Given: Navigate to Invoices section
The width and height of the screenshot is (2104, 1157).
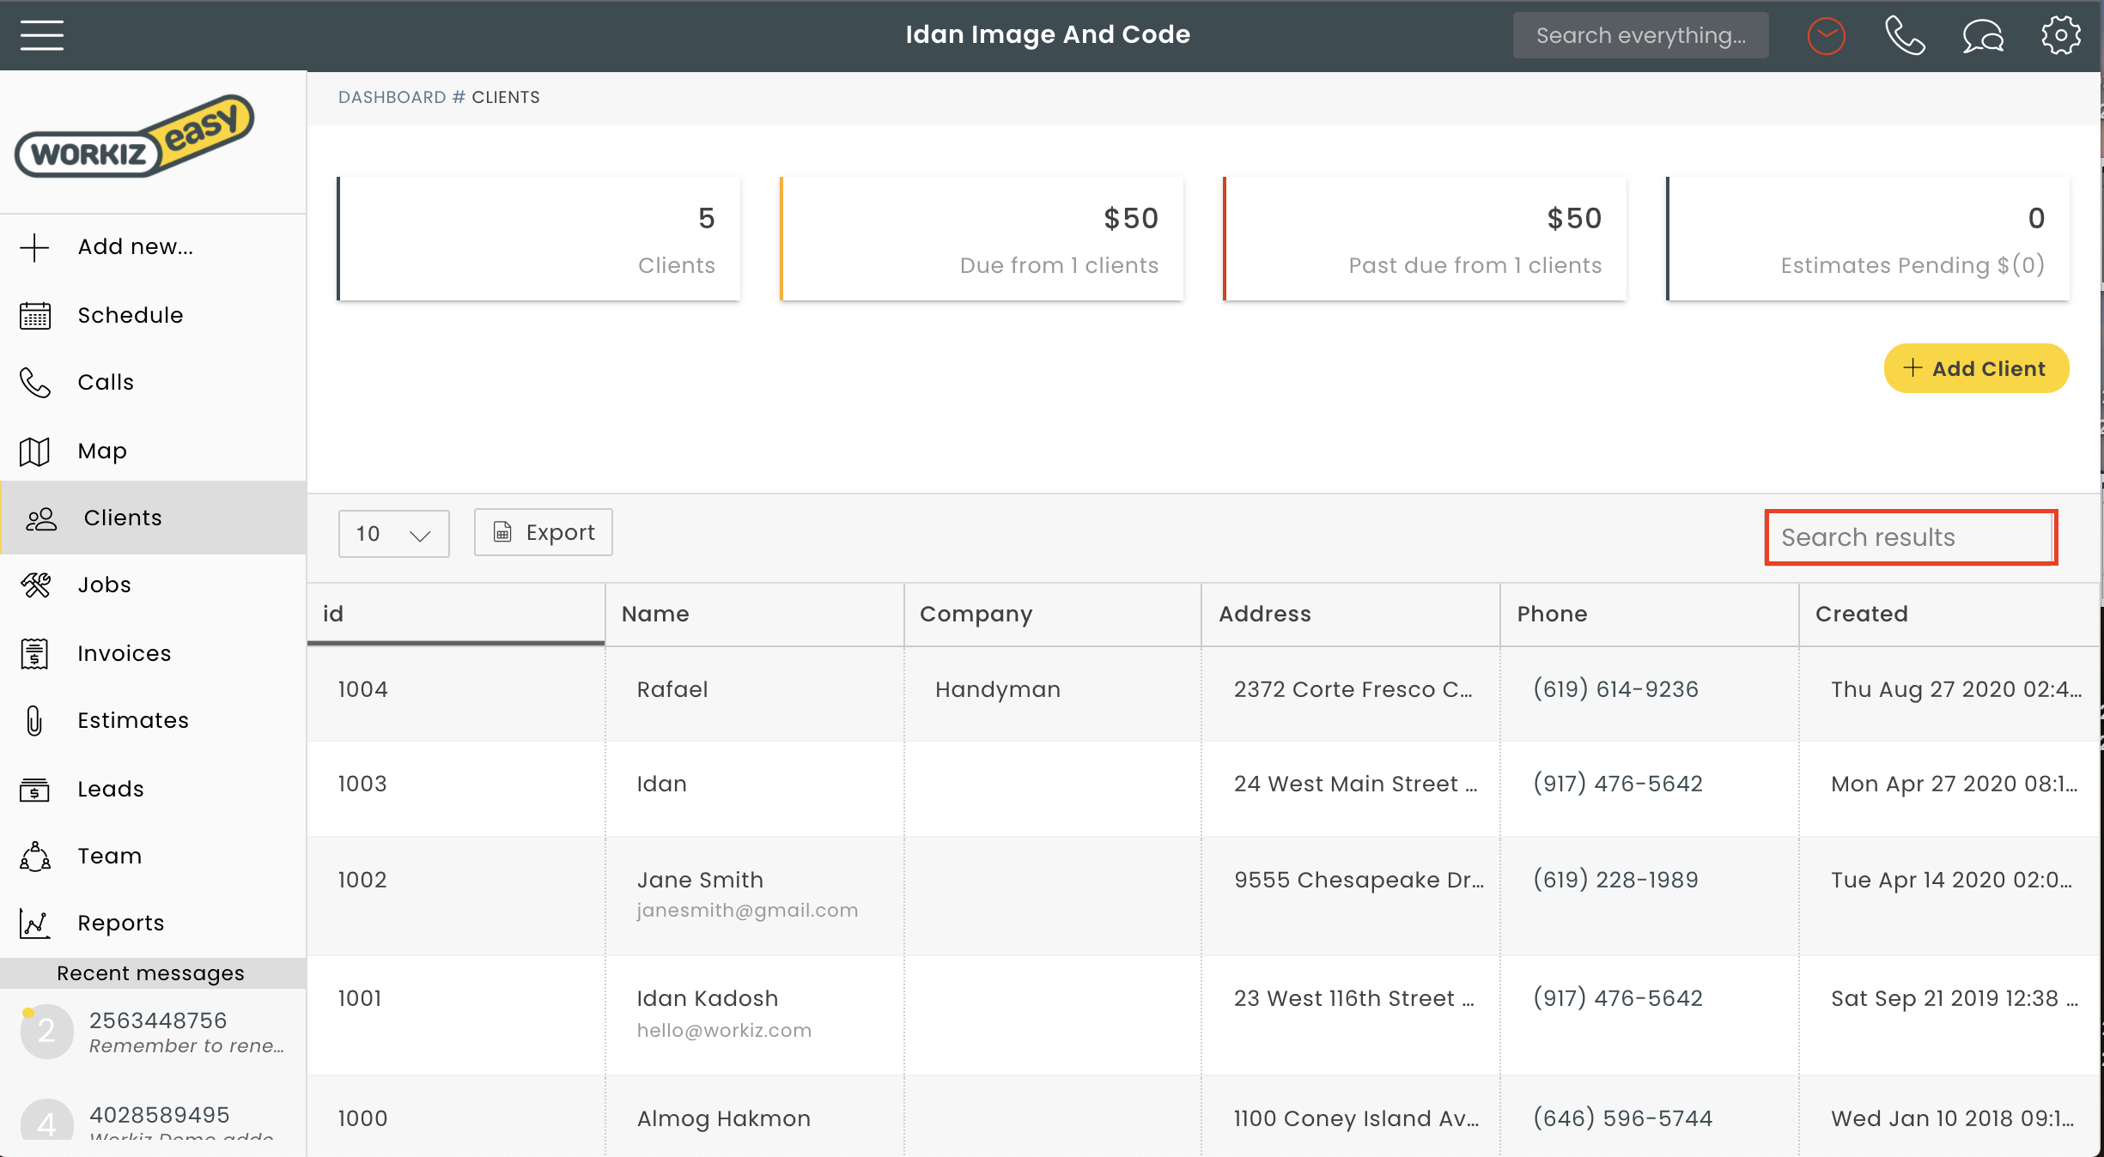Looking at the screenshot, I should click(x=124, y=652).
